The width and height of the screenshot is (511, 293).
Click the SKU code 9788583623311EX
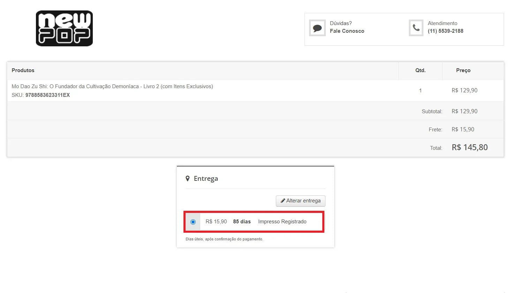click(x=47, y=95)
